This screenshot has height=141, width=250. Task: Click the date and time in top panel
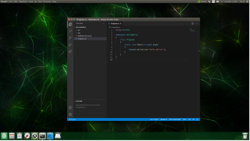(x=235, y=2)
